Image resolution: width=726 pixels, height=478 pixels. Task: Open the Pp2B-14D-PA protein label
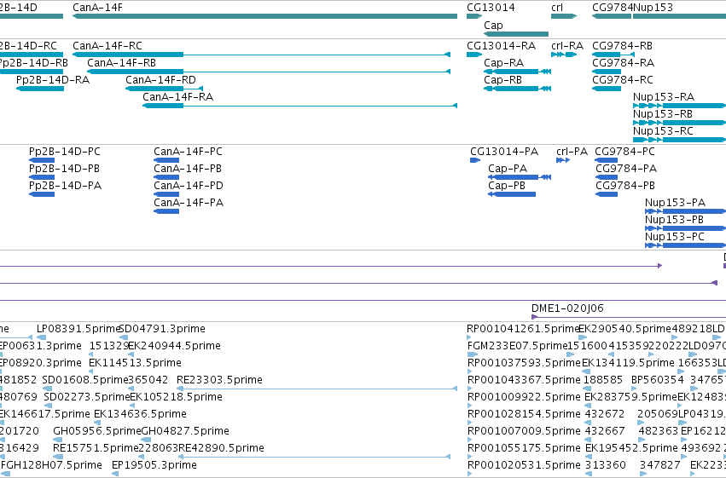[x=66, y=186]
